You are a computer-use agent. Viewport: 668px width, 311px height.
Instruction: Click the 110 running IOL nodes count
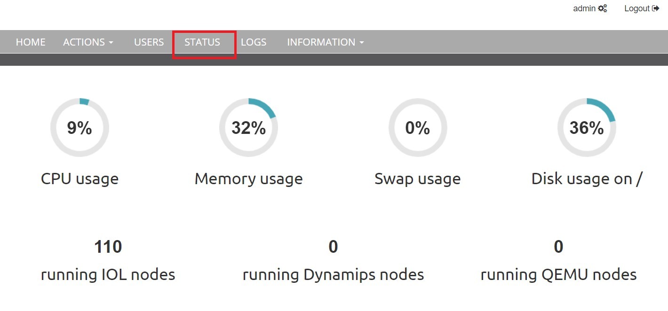[x=108, y=247]
